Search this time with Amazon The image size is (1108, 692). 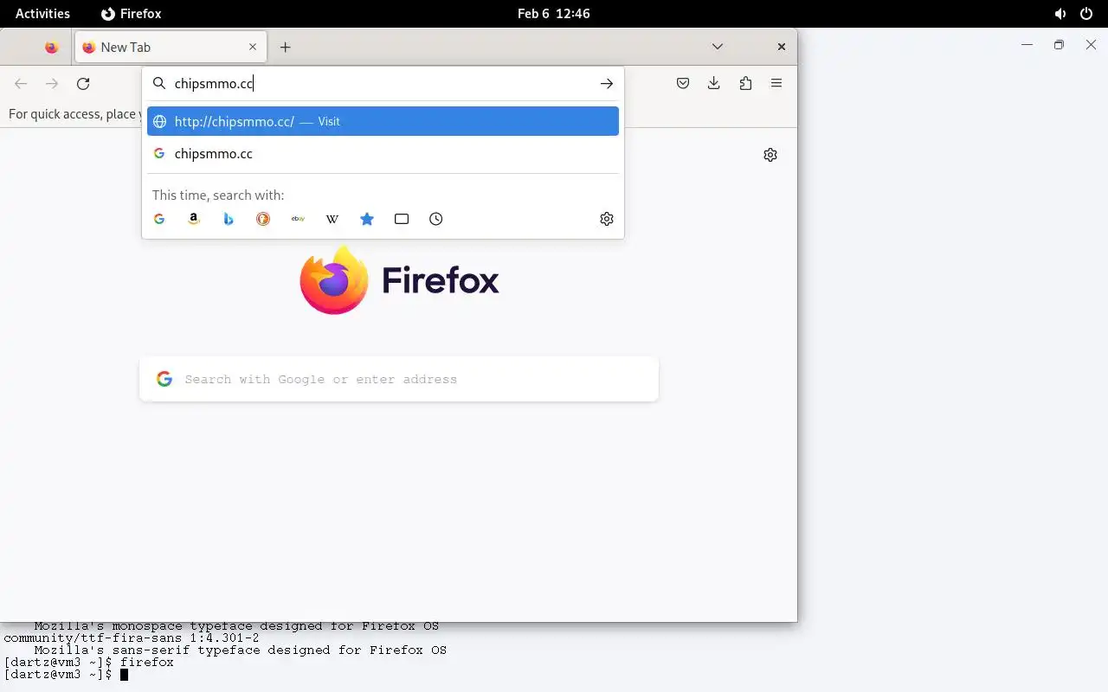[194, 219]
